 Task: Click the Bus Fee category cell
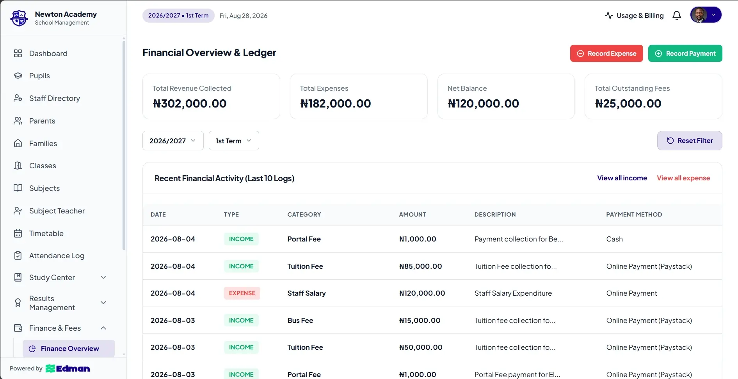300,321
